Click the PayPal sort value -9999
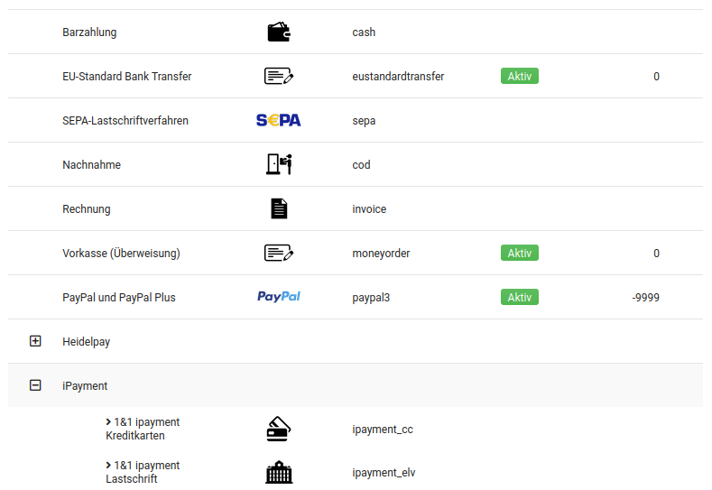 click(x=645, y=298)
